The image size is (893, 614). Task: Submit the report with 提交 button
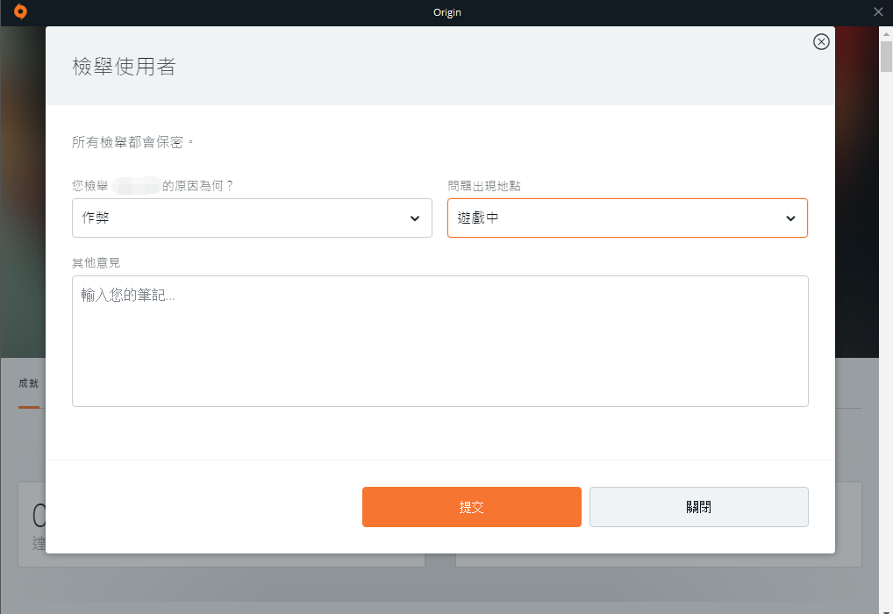(472, 507)
